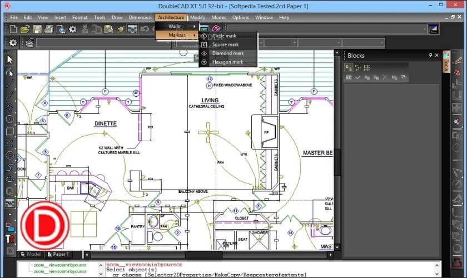Pick the Edit node tool below Select arrow
This screenshot has width=467, height=278.
click(x=10, y=72)
